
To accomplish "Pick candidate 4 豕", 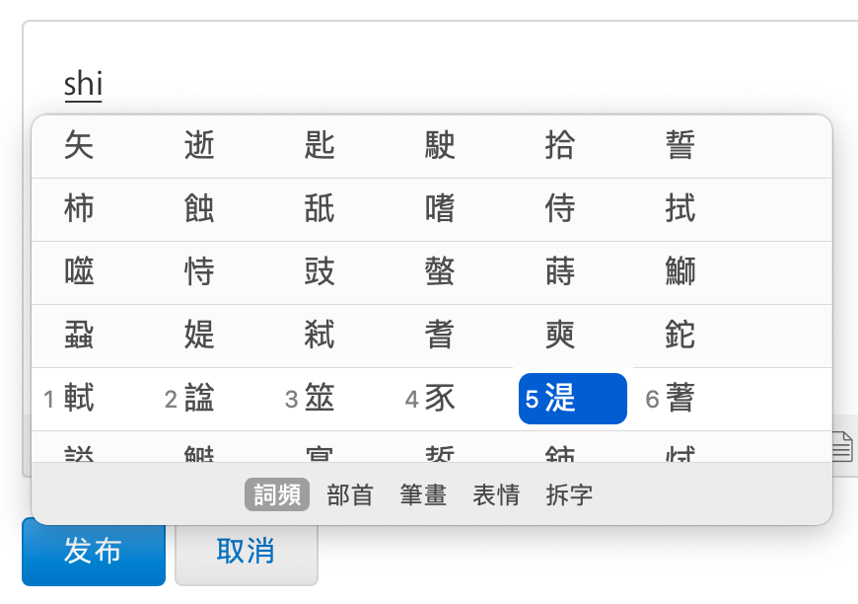I will click(440, 399).
